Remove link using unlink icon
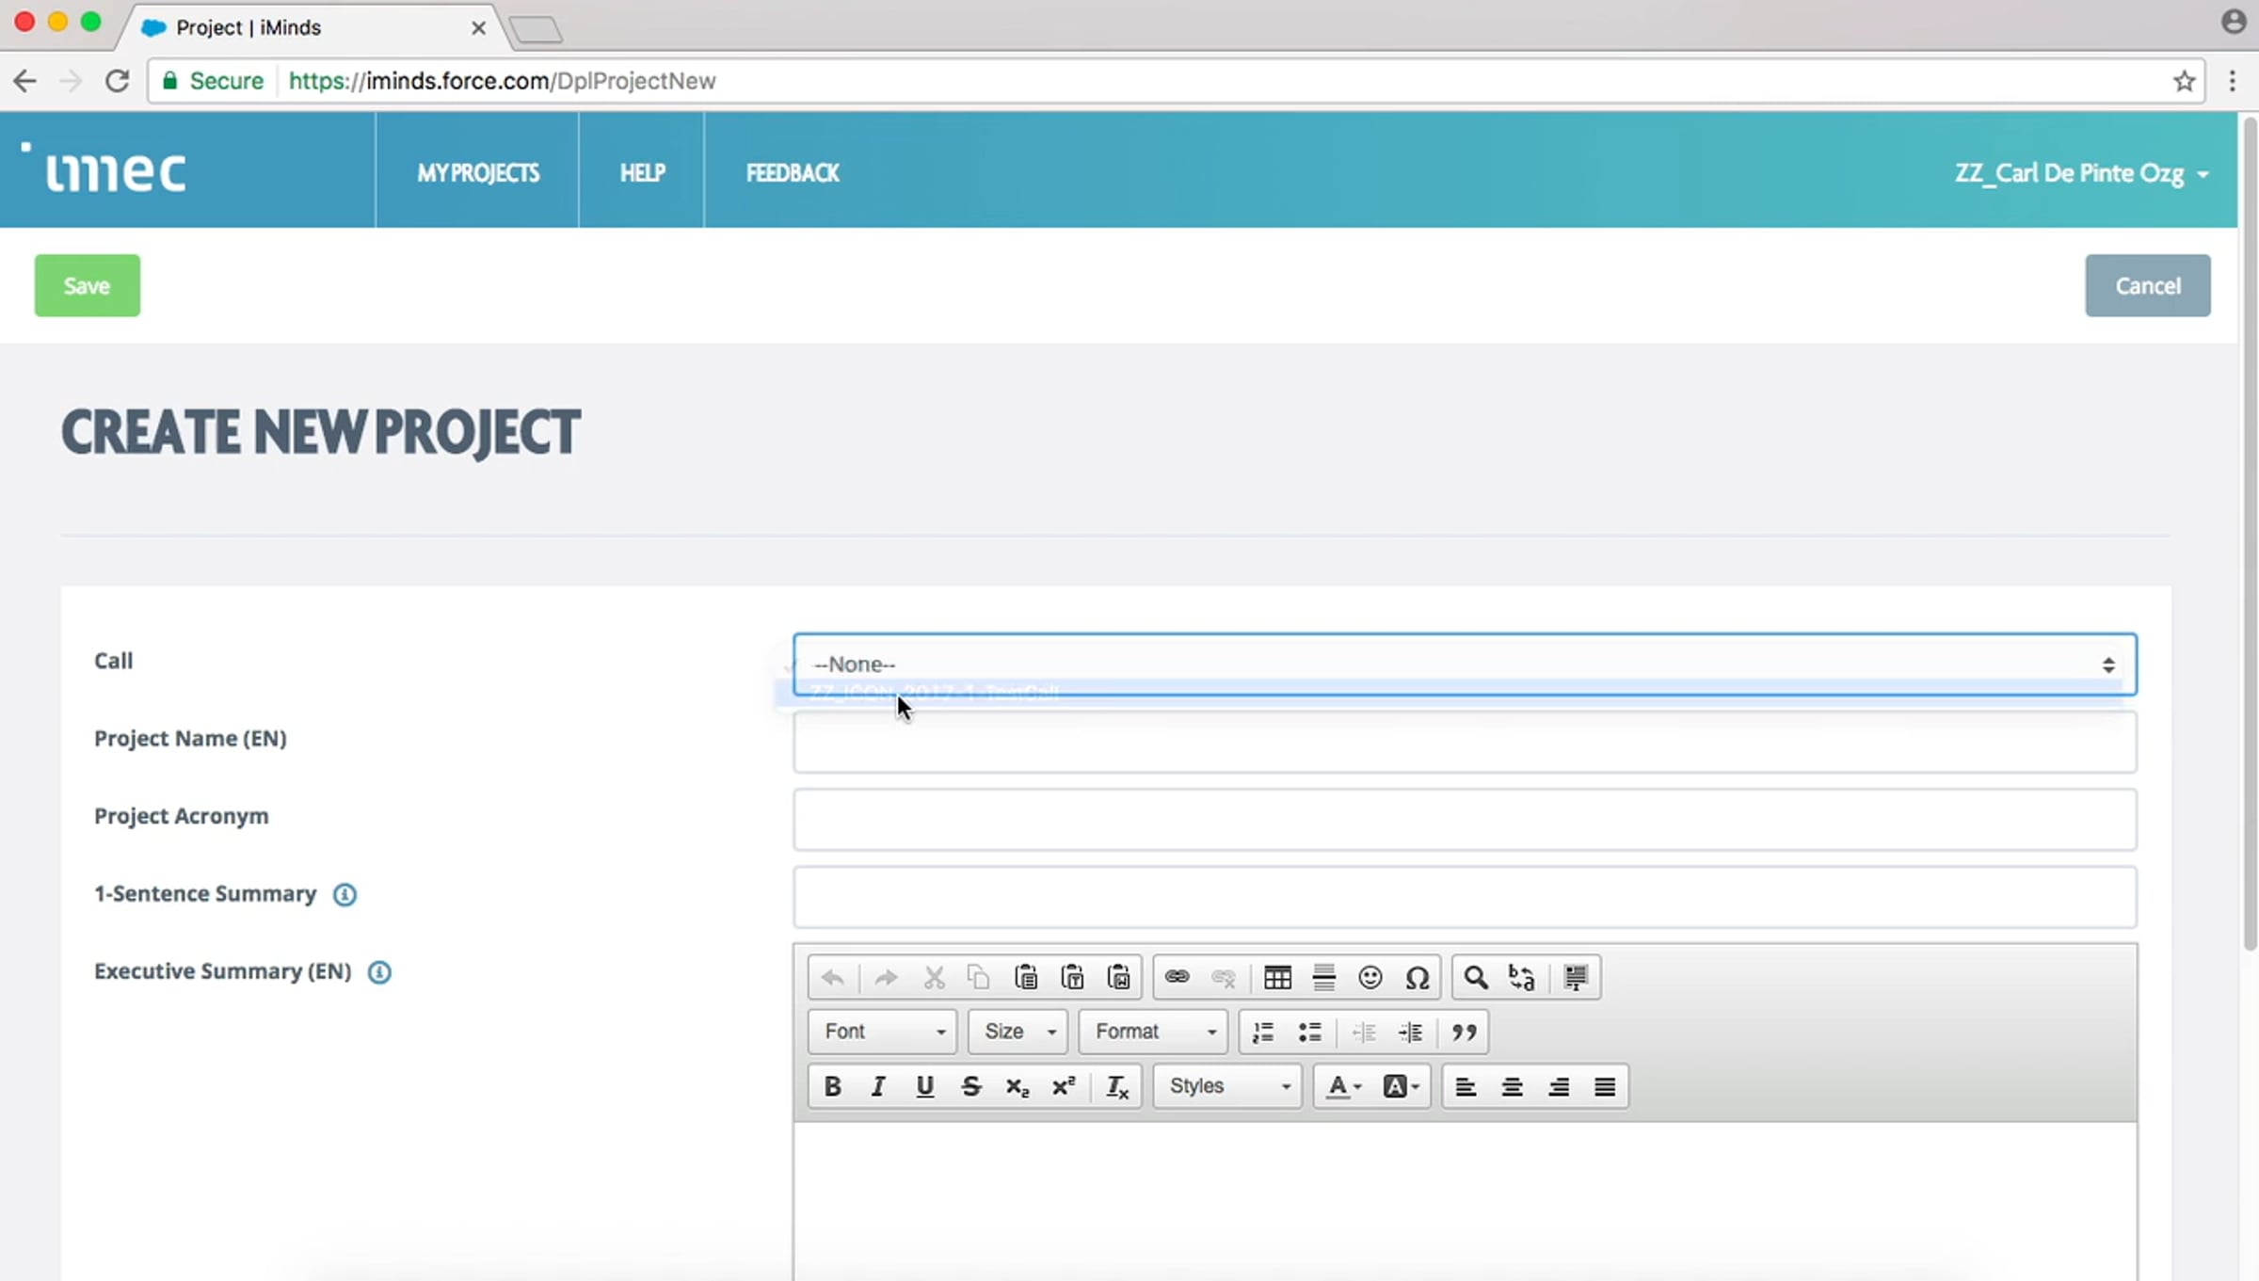Viewport: 2259px width, 1281px height. (1223, 978)
